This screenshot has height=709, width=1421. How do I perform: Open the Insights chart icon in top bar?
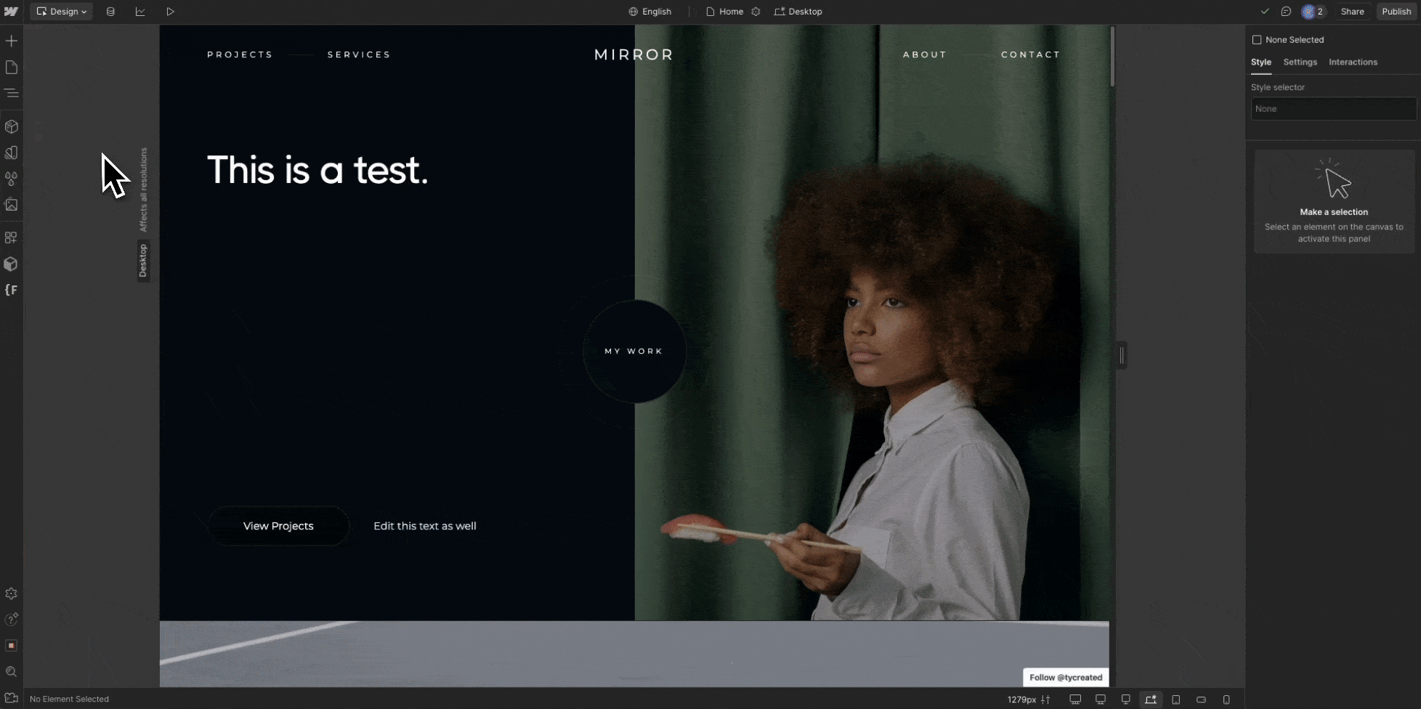140,12
